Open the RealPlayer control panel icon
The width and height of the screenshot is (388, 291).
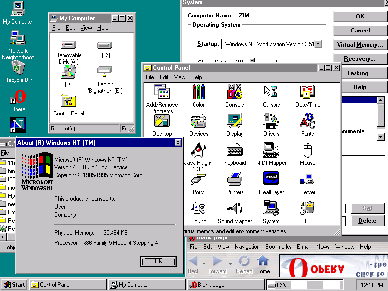(x=271, y=182)
